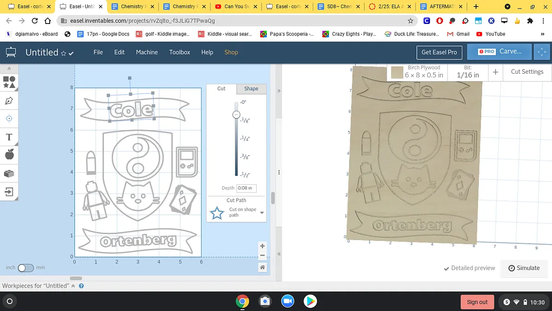The width and height of the screenshot is (552, 311).
Task: Open the Machine menu
Action: click(x=147, y=52)
